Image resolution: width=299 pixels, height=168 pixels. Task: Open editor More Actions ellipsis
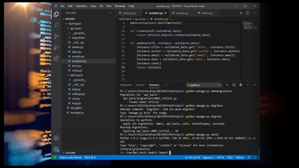(x=254, y=13)
